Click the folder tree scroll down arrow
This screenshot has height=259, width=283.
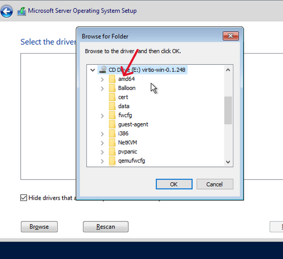click(228, 162)
